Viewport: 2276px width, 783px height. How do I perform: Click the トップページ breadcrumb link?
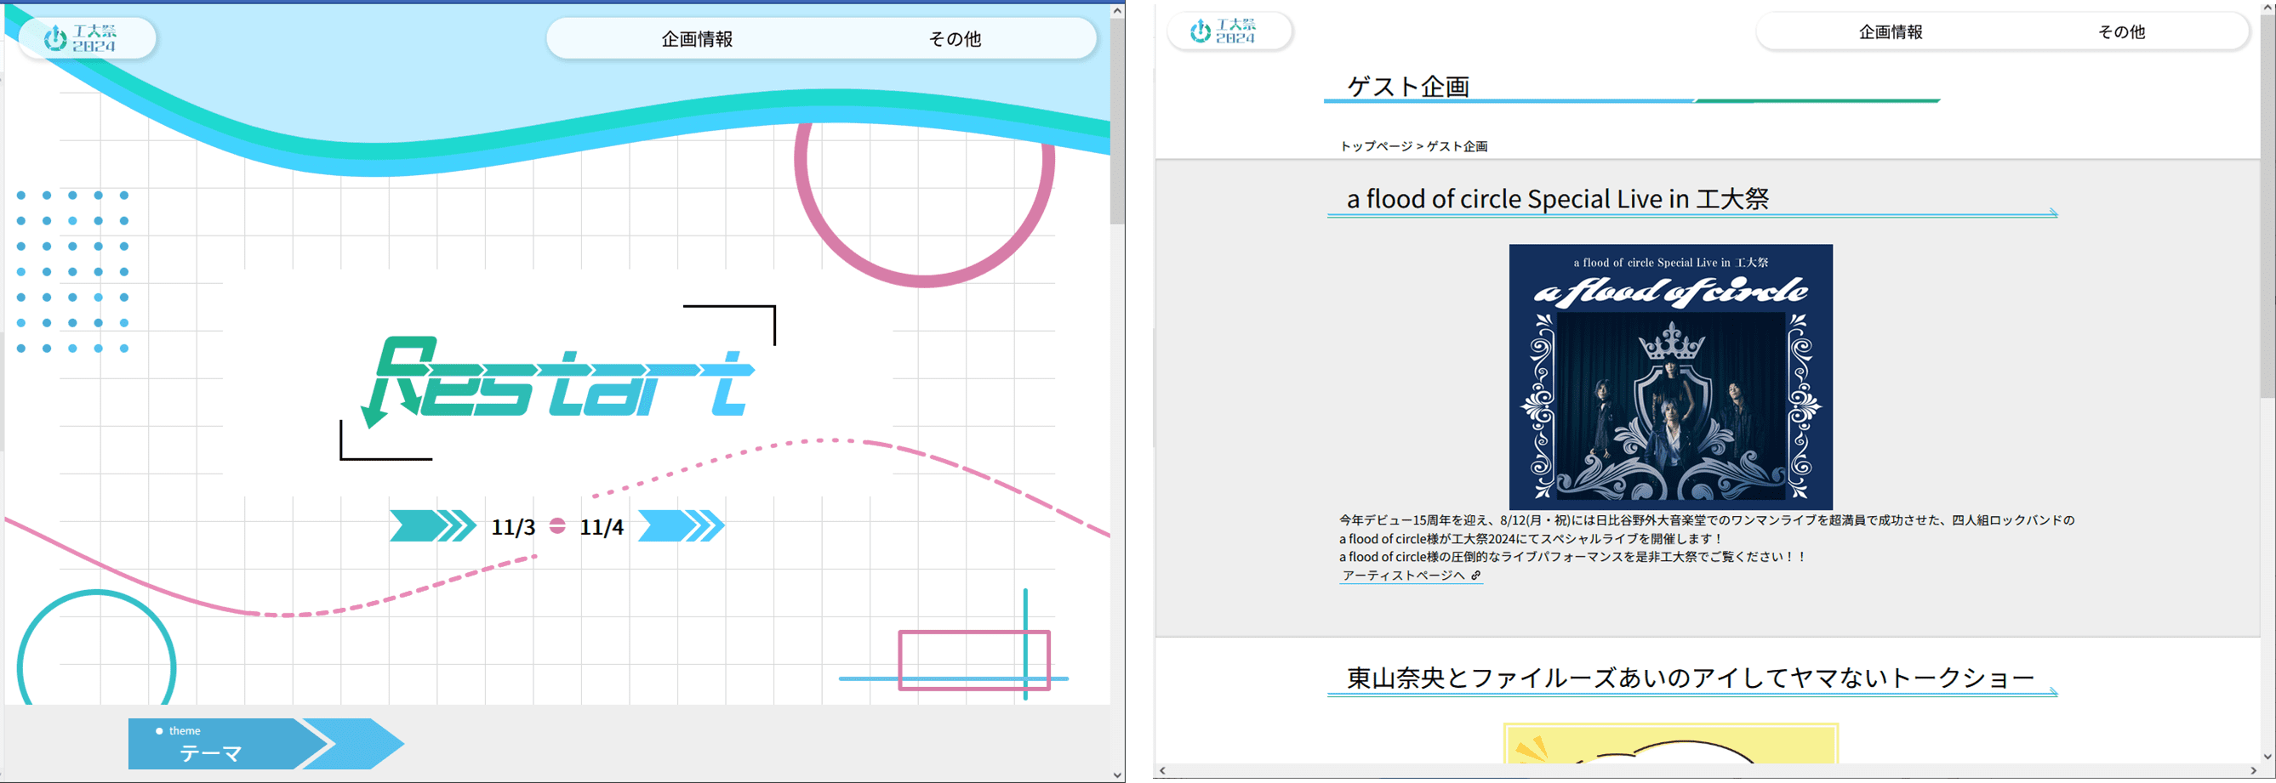[1376, 146]
